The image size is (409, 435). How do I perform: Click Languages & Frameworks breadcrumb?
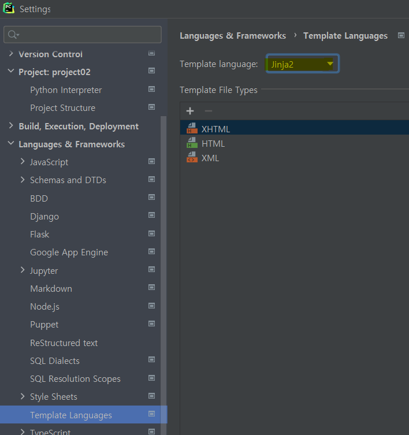click(x=233, y=36)
